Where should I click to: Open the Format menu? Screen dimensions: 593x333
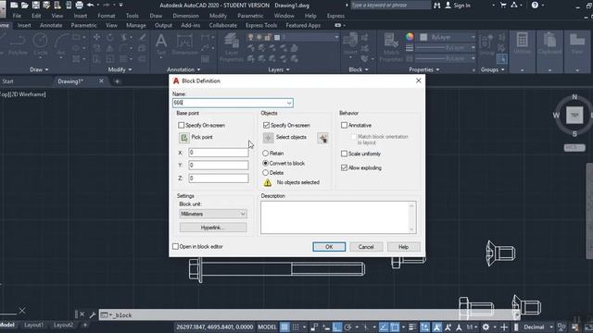click(107, 16)
